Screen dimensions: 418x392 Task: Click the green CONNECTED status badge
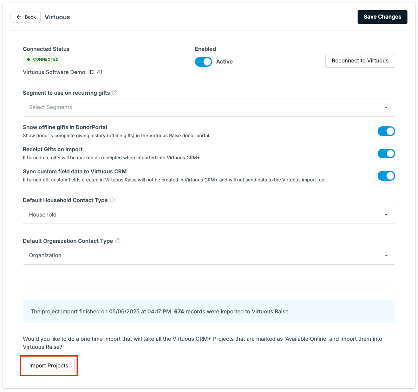(43, 59)
